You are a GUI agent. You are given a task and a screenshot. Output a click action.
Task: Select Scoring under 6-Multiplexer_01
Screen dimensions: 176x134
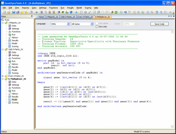(15, 103)
